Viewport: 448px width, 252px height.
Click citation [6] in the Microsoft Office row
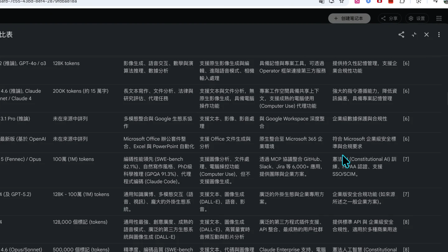click(406, 139)
